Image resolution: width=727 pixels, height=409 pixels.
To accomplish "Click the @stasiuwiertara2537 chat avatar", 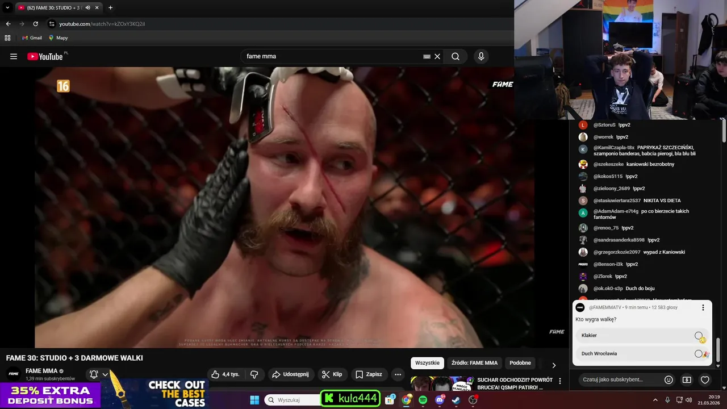I will pos(583,201).
